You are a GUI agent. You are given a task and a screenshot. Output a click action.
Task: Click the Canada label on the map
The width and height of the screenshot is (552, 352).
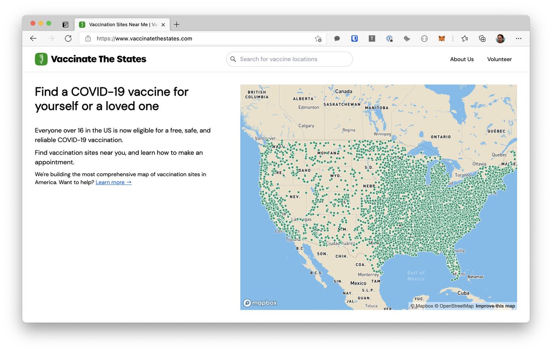click(x=344, y=91)
